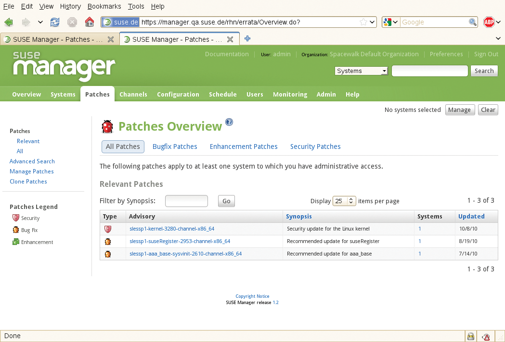
Task: Click the Bug Fix icon in Patches Legend
Action: pos(15,230)
